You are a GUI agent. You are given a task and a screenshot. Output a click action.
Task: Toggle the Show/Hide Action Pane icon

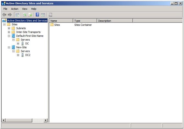tap(43, 15)
